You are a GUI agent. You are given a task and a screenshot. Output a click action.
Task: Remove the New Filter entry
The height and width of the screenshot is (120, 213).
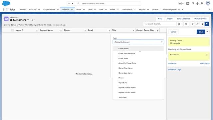click(x=207, y=55)
